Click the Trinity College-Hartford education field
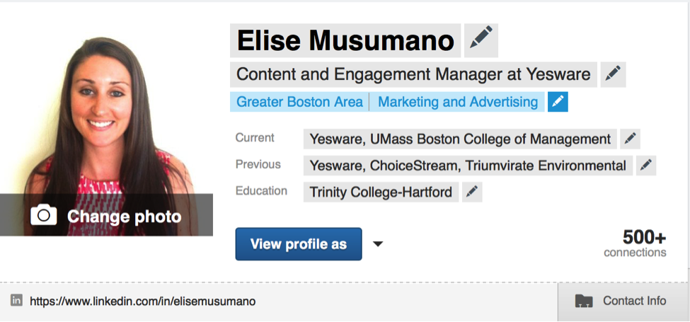690x322 pixels. [381, 192]
